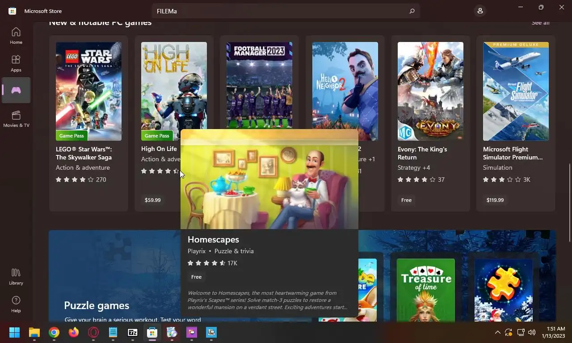Click the Homescapes description text
This screenshot has width=572, height=343.
tap(268, 300)
